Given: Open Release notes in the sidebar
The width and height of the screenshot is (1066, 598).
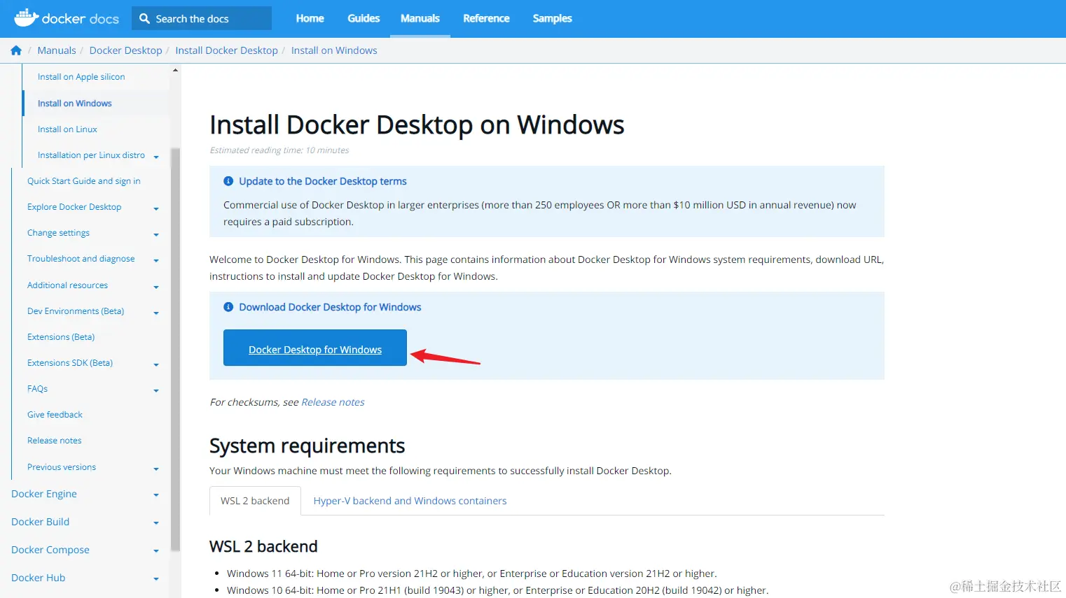Looking at the screenshot, I should pos(55,441).
